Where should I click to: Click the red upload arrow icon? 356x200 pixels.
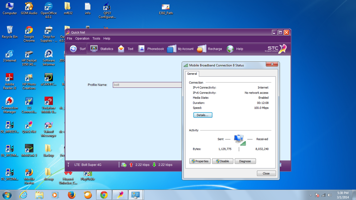[131, 165]
